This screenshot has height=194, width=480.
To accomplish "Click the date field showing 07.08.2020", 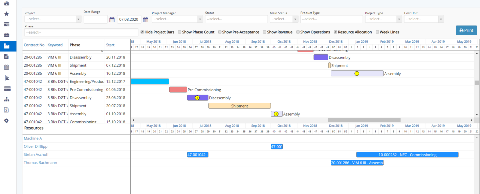I will pyautogui.click(x=129, y=19).
